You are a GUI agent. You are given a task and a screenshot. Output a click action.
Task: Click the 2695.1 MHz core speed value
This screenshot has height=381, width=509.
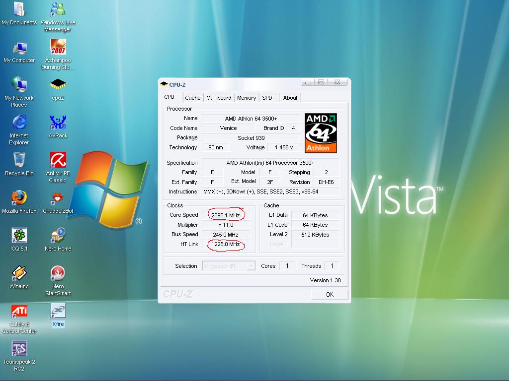coord(226,215)
